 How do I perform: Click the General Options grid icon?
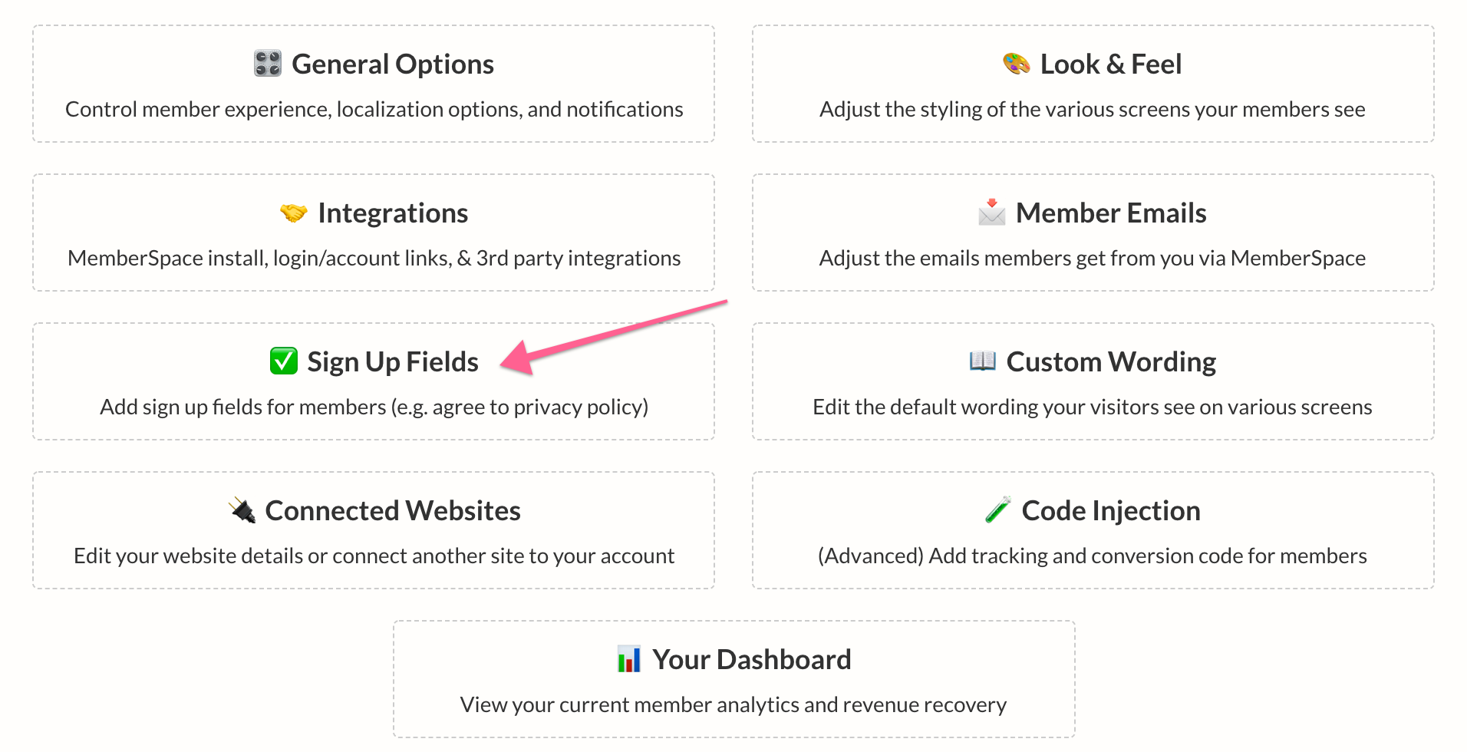[x=268, y=64]
